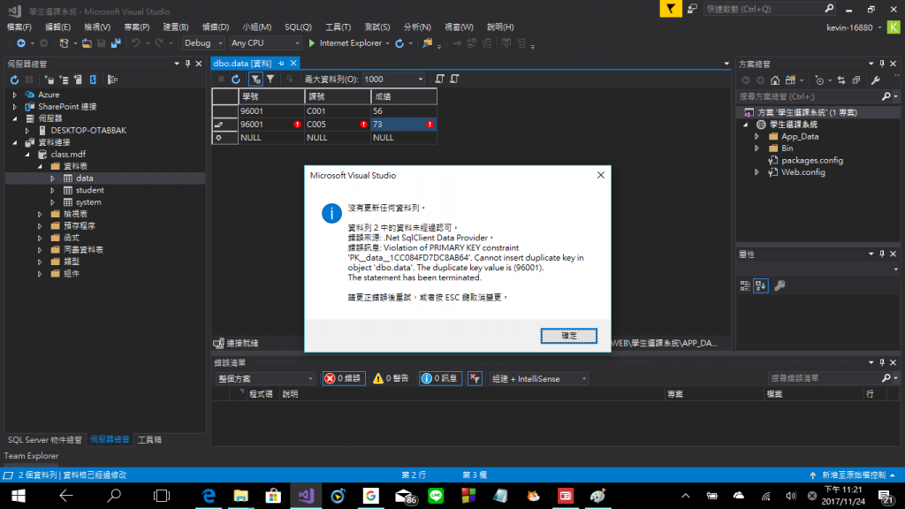
Task: Toggle the Alphabetical sort icon in Properties panel
Action: (x=761, y=285)
